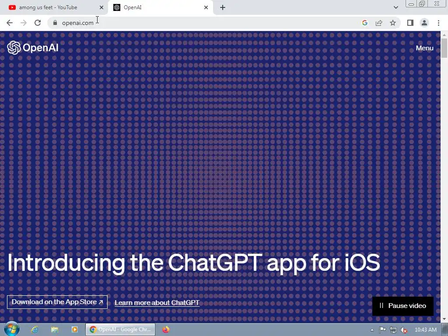This screenshot has height=336, width=448.
Task: Close the OpenAI tab
Action: click(x=206, y=7)
